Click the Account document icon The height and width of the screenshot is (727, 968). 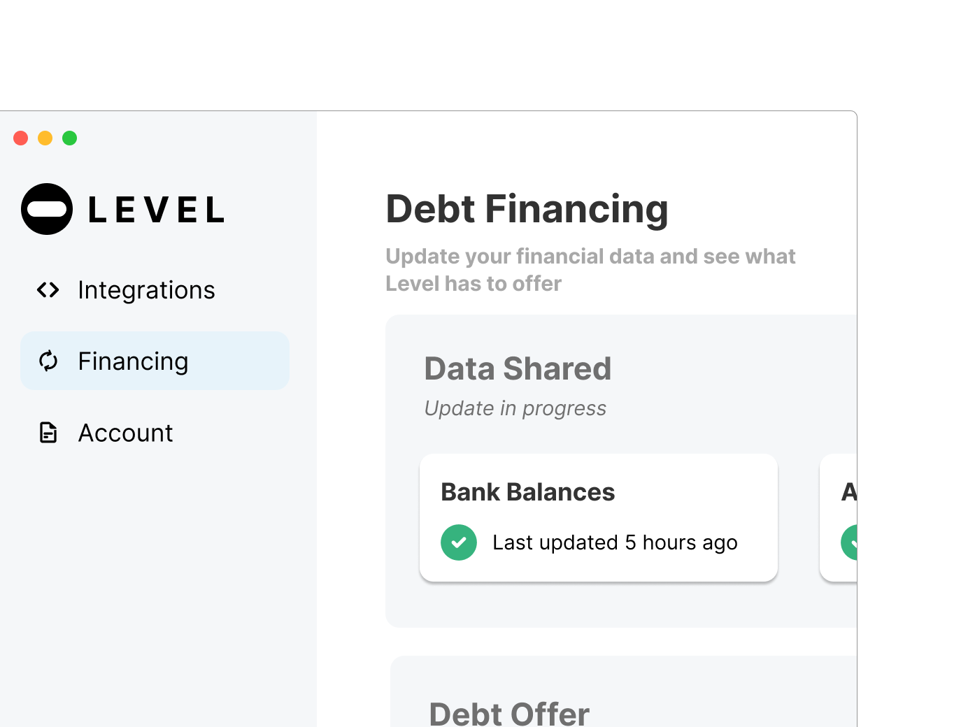(48, 433)
